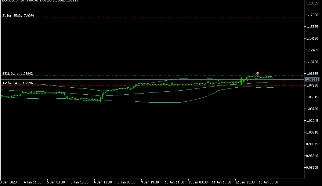Select the SL for -8583 stop loss label
The image size is (322, 186).
pyautogui.click(x=18, y=16)
